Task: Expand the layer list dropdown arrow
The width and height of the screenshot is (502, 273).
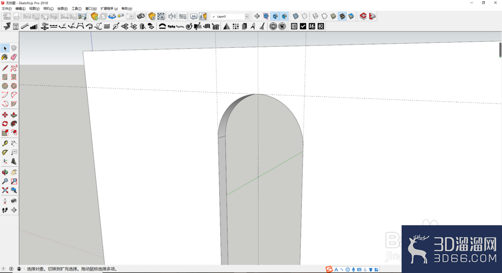Action: click(x=247, y=17)
